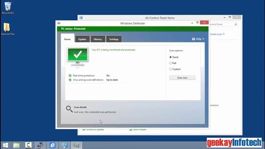Click the Virus definitions green check icon
Viewport: 265px width, 149px height.
[x=70, y=80]
